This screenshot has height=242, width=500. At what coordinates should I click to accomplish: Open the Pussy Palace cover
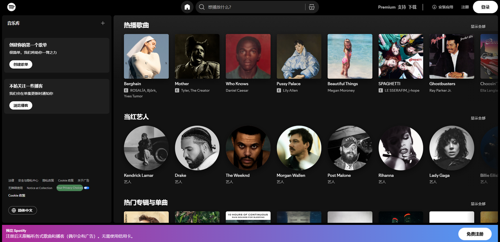click(299, 57)
